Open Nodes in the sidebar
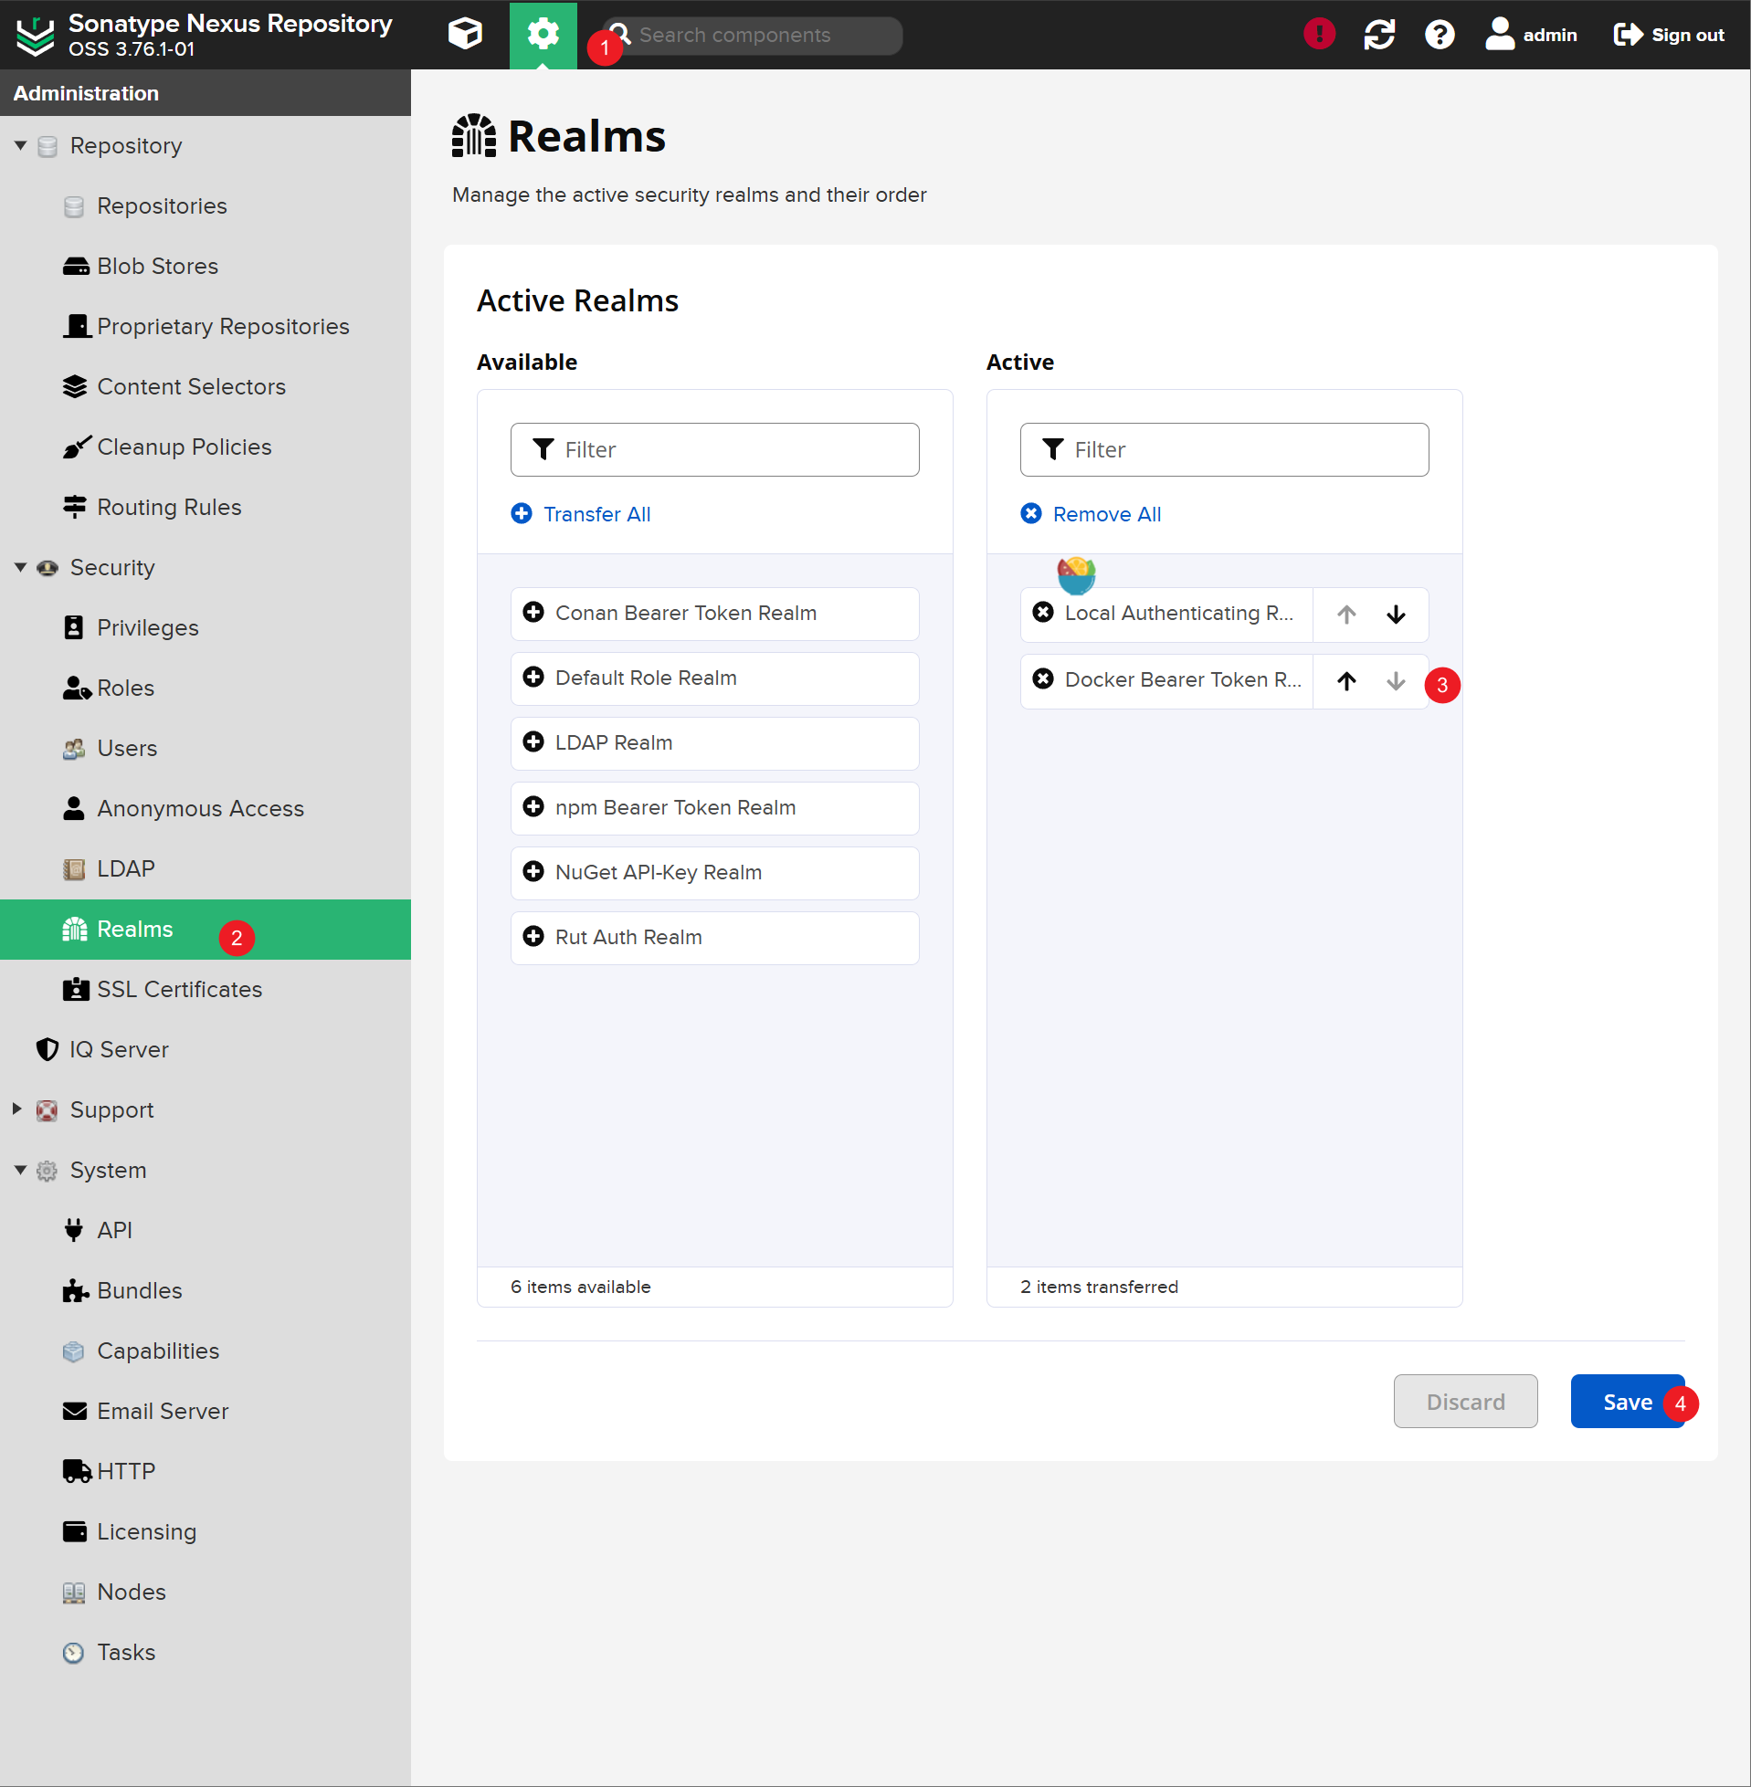 coord(206,1592)
